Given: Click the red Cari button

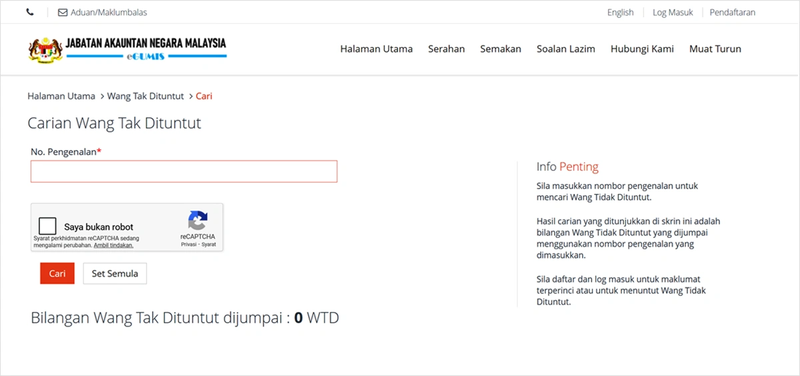Looking at the screenshot, I should (57, 273).
